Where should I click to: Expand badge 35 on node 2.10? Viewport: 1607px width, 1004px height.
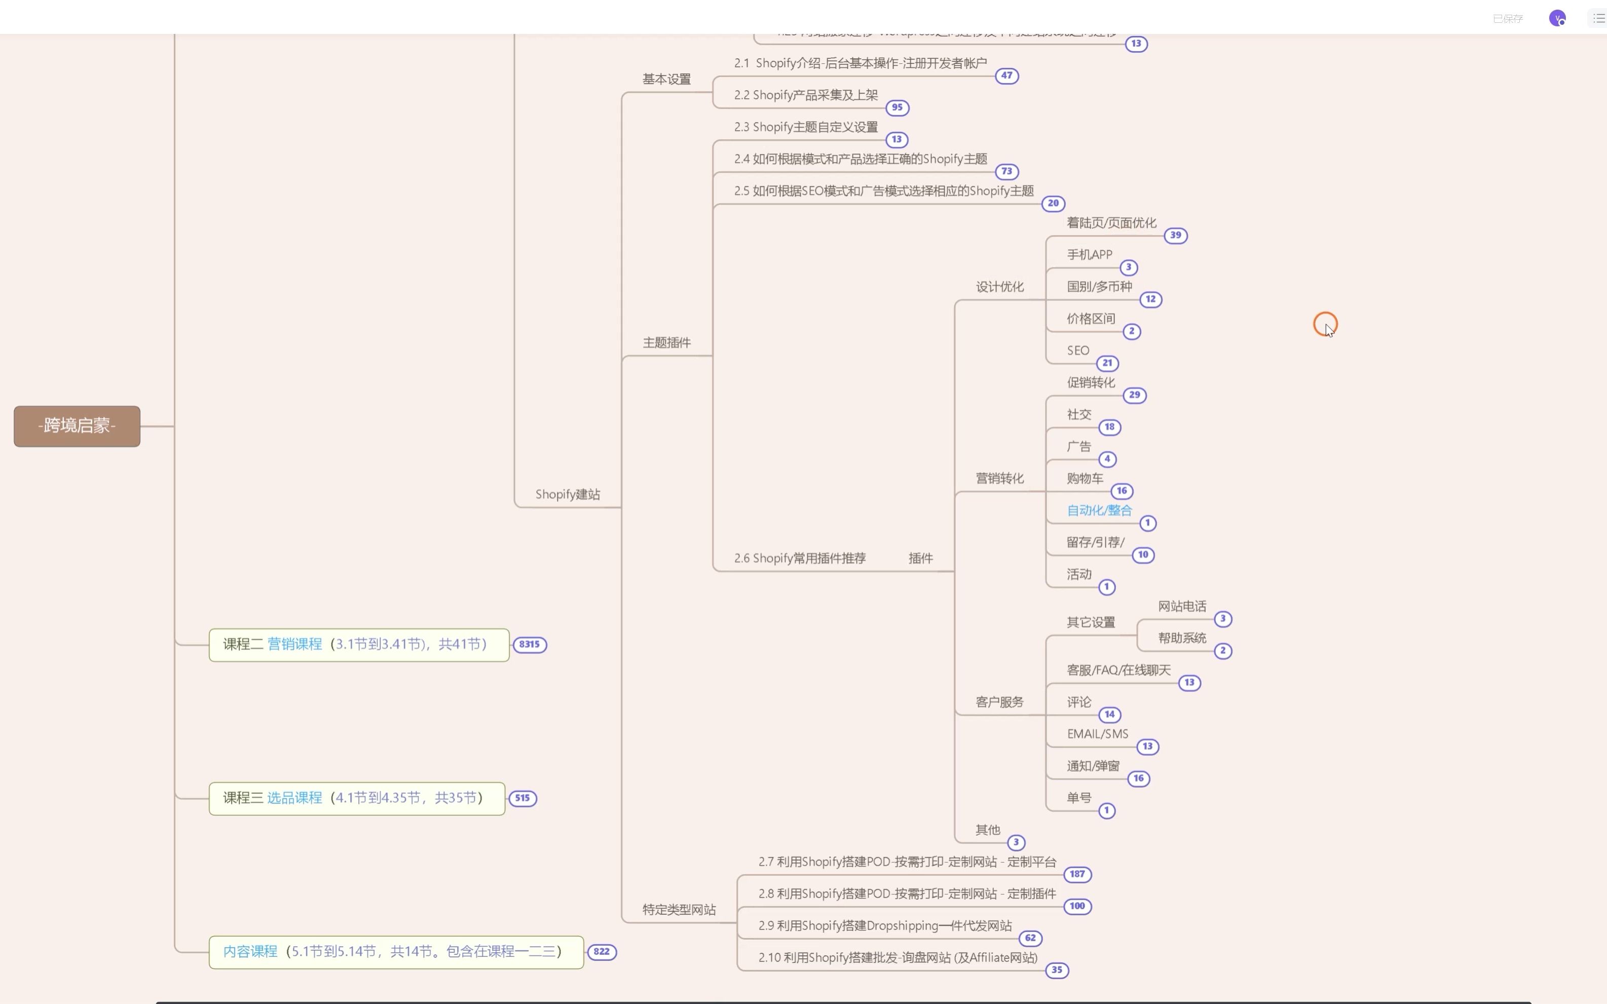(x=1057, y=970)
